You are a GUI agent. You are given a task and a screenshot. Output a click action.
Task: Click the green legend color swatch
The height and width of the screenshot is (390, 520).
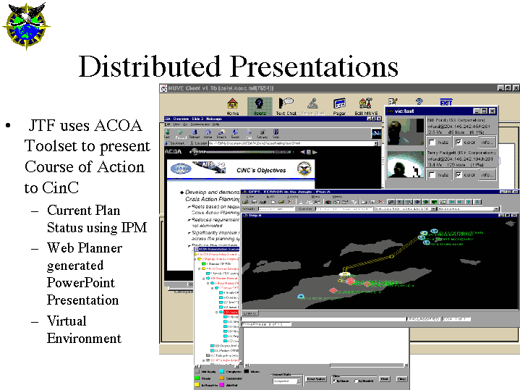(197, 378)
